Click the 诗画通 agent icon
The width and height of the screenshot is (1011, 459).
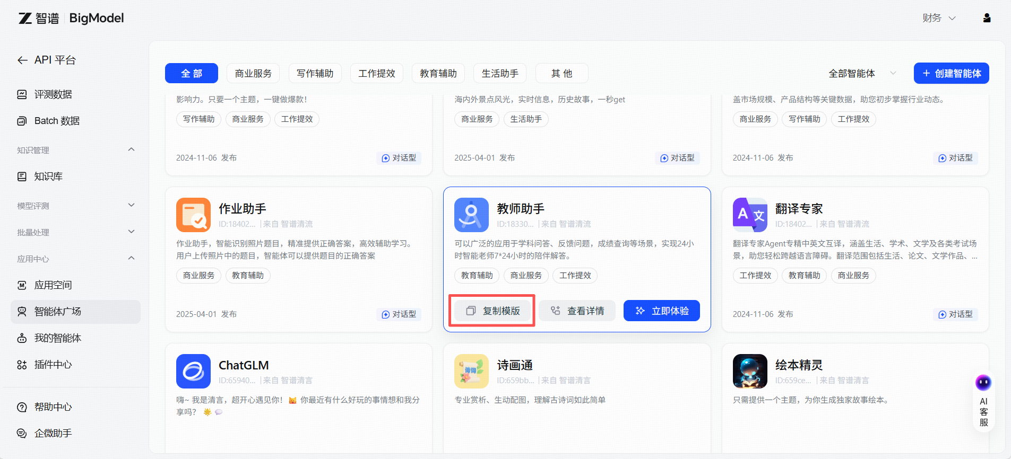tap(471, 371)
